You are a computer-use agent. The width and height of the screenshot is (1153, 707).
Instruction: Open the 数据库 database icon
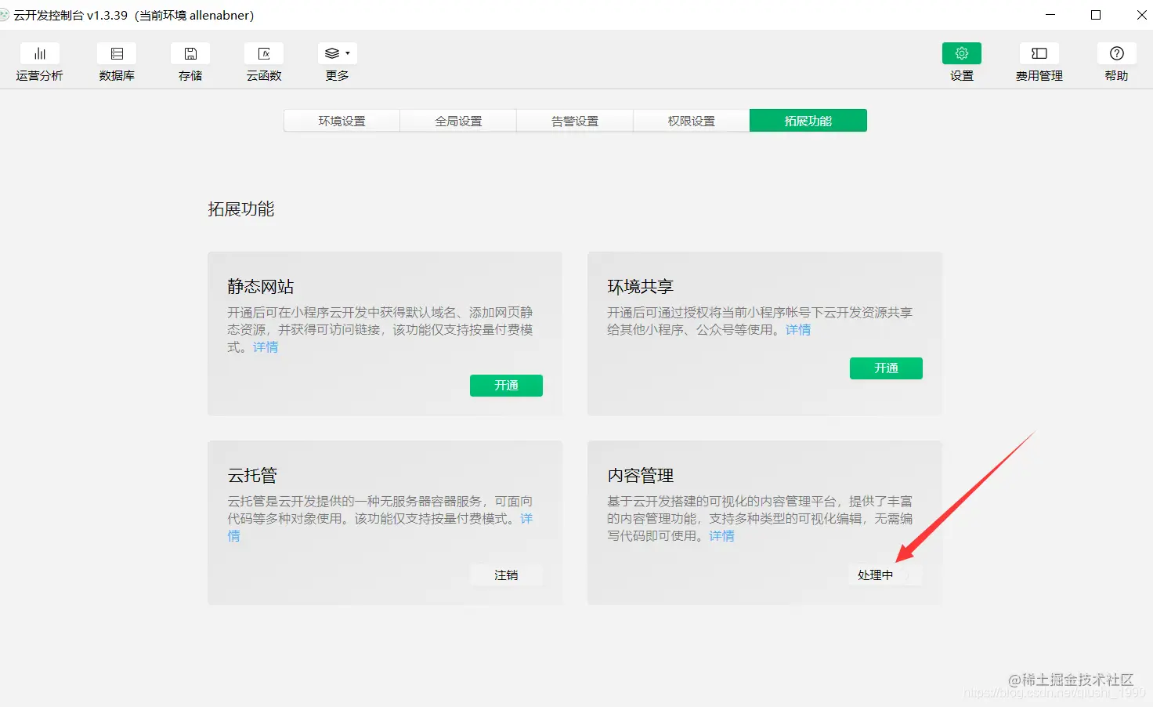117,53
